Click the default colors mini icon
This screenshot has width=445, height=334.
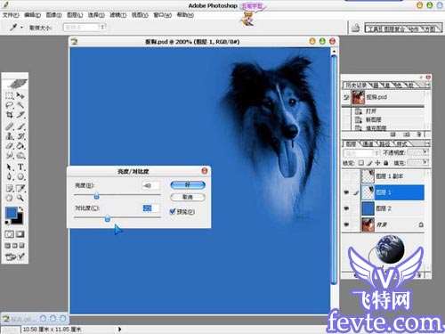tap(7, 222)
